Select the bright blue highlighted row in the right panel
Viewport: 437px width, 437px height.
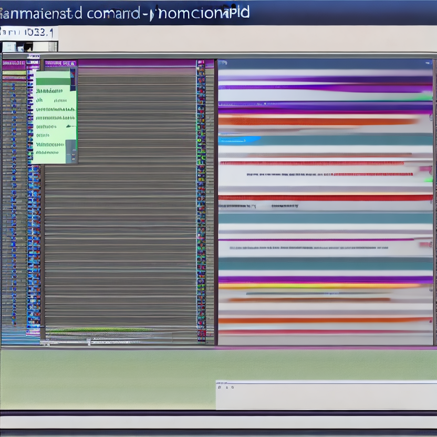coord(240,140)
